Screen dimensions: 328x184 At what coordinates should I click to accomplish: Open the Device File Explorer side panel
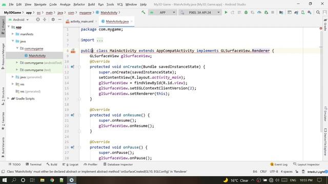(x=325, y=142)
